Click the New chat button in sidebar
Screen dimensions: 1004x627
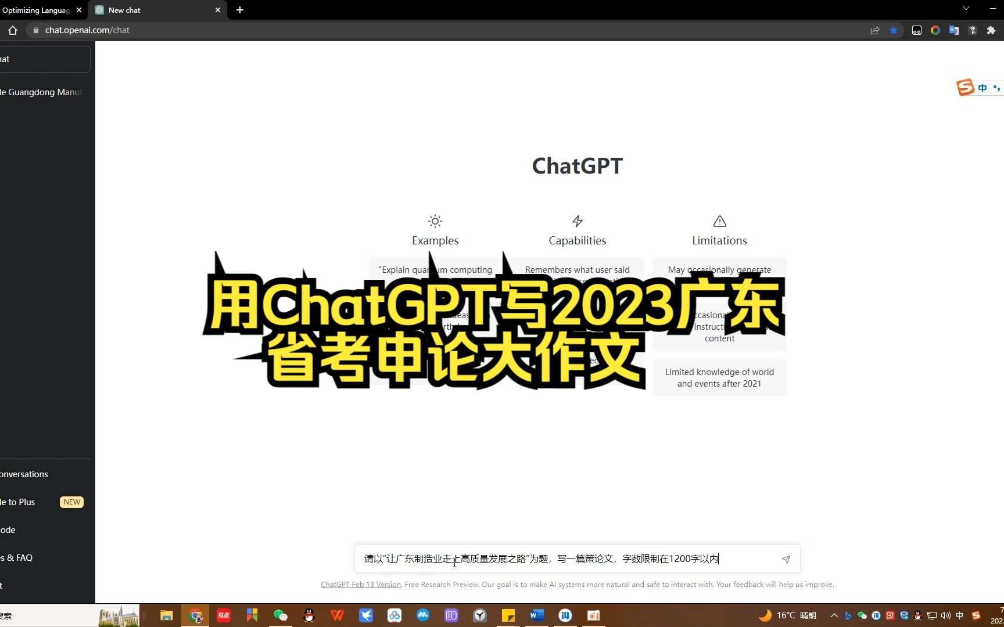coord(45,59)
